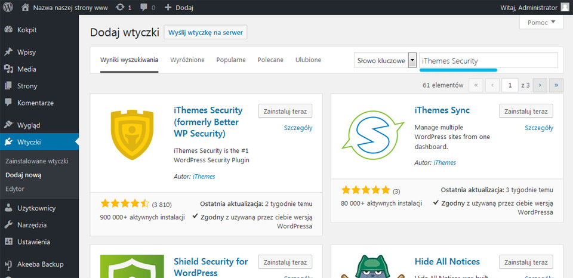The width and height of the screenshot is (573, 278).
Task: Open Hide All Notices title link
Action: point(447,261)
